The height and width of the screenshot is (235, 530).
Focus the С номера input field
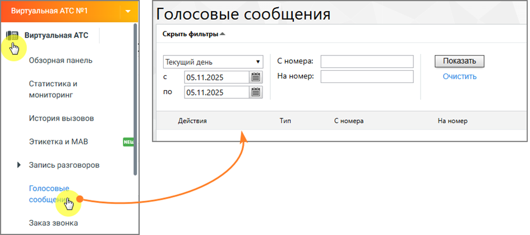click(367, 62)
